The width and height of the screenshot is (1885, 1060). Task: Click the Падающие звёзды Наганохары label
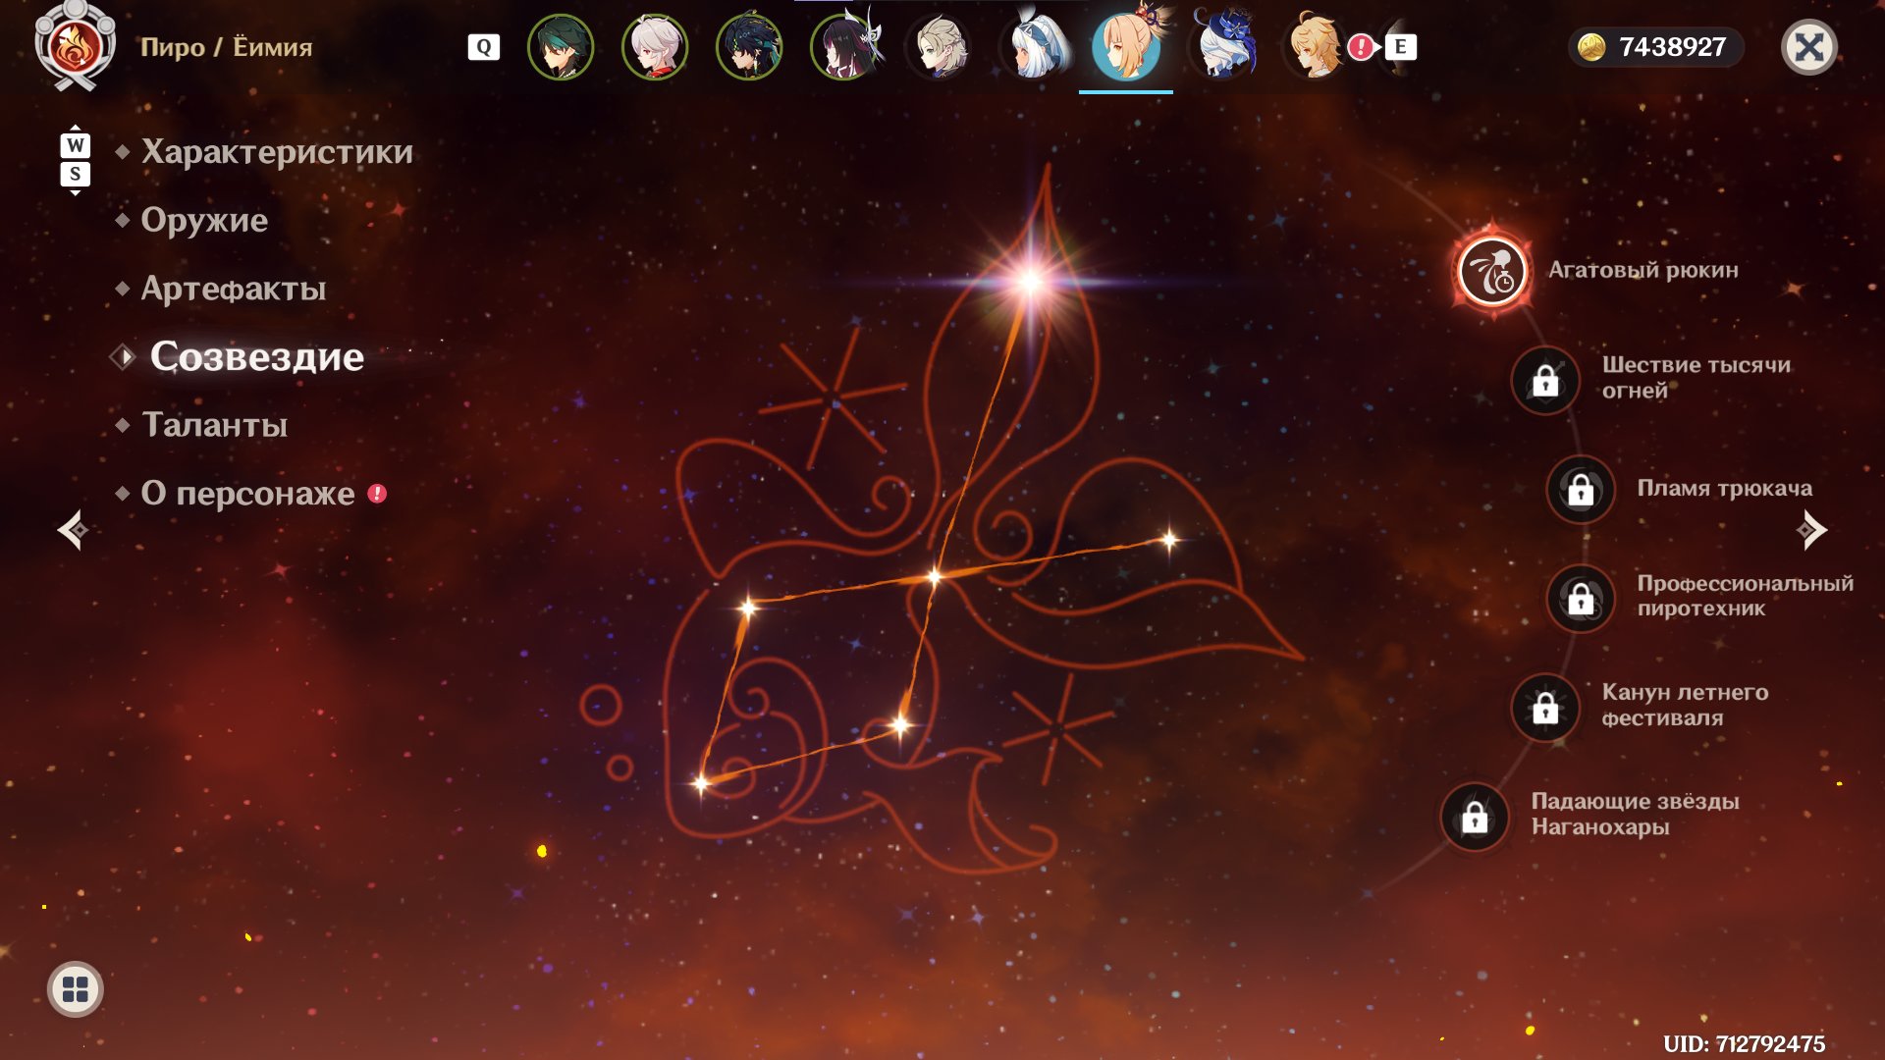click(1636, 814)
